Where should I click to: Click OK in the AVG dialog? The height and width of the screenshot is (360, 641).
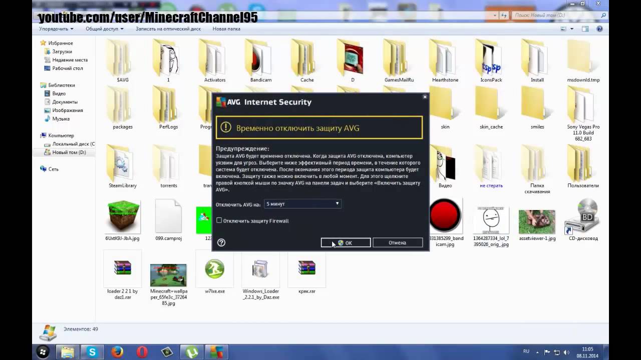point(346,242)
